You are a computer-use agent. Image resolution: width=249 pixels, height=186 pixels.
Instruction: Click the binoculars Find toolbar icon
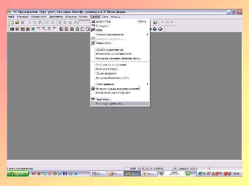[76, 22]
